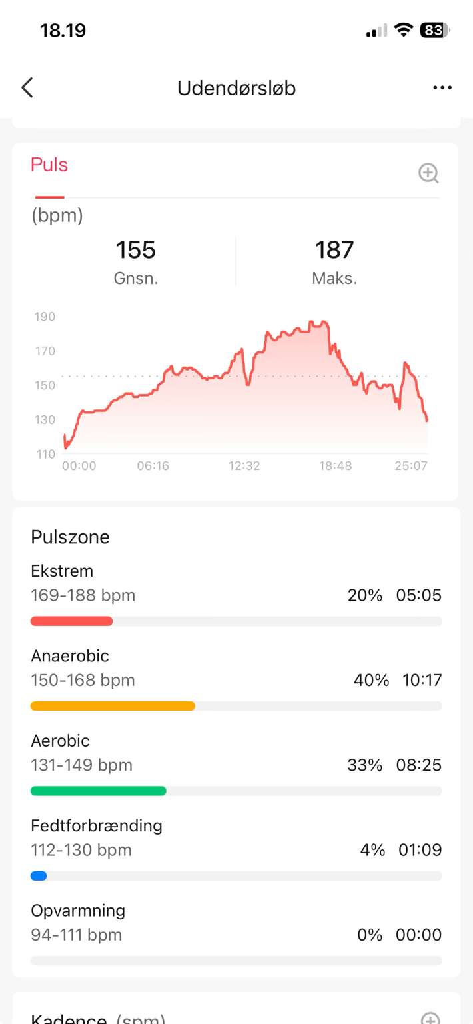Tap the 155 Gnsn. average value

tap(136, 261)
